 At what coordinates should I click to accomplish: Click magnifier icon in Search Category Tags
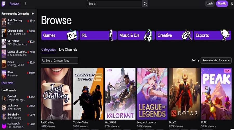click(x=43, y=60)
